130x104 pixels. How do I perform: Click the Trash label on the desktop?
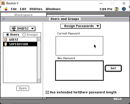click(118, 98)
